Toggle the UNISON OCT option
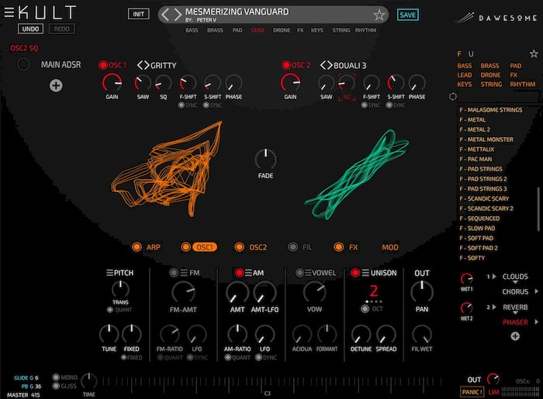Image resolution: width=543 pixels, height=399 pixels. (x=365, y=309)
